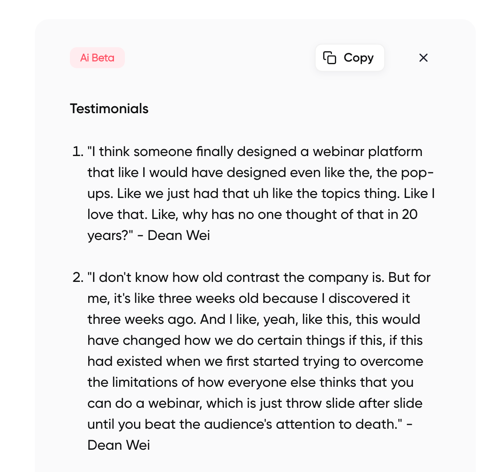Expand the first Dean Wei testimonial
Image resolution: width=489 pixels, height=472 pixels.
pyautogui.click(x=253, y=193)
